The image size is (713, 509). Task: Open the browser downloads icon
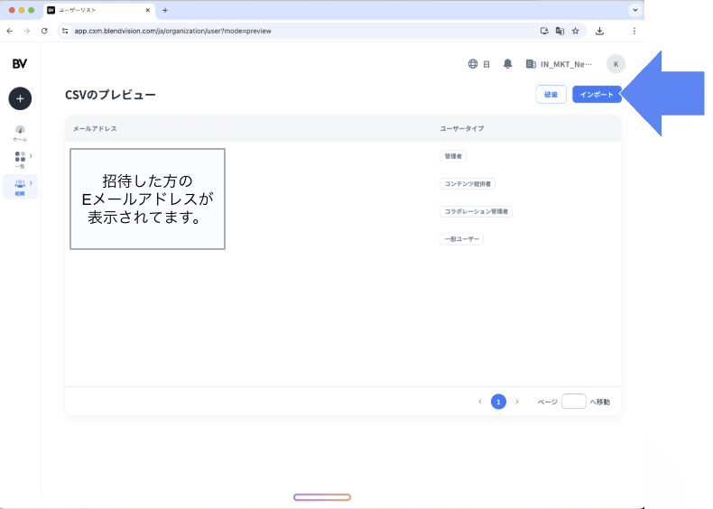[x=599, y=31]
